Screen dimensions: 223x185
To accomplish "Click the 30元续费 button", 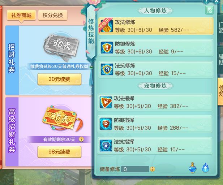I will pos(59,79).
